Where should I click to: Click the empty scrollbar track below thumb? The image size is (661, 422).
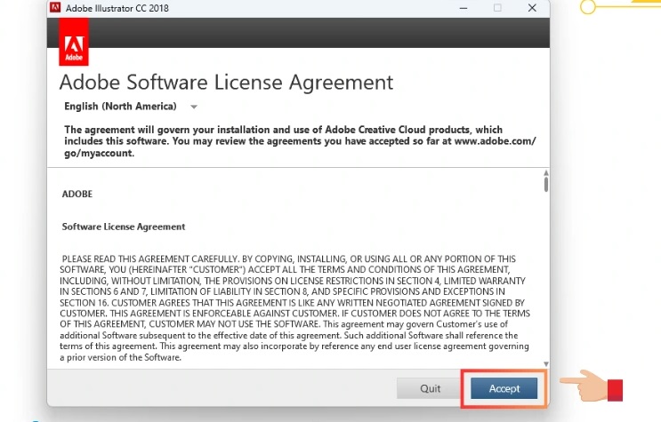click(x=545, y=275)
